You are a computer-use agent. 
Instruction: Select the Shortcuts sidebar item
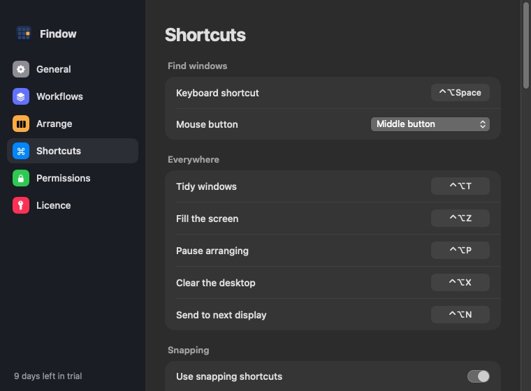point(73,151)
